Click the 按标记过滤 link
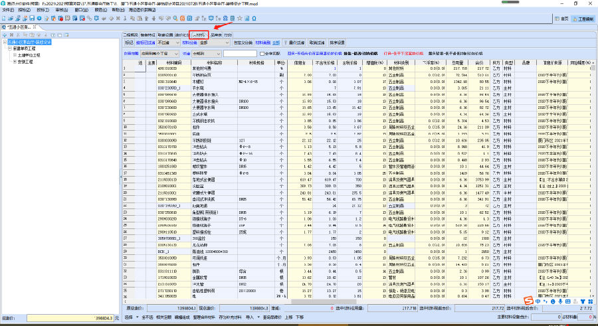The width and height of the screenshot is (598, 326). (146, 42)
